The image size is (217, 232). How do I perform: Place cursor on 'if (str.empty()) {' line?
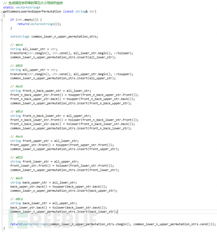coord(26,20)
